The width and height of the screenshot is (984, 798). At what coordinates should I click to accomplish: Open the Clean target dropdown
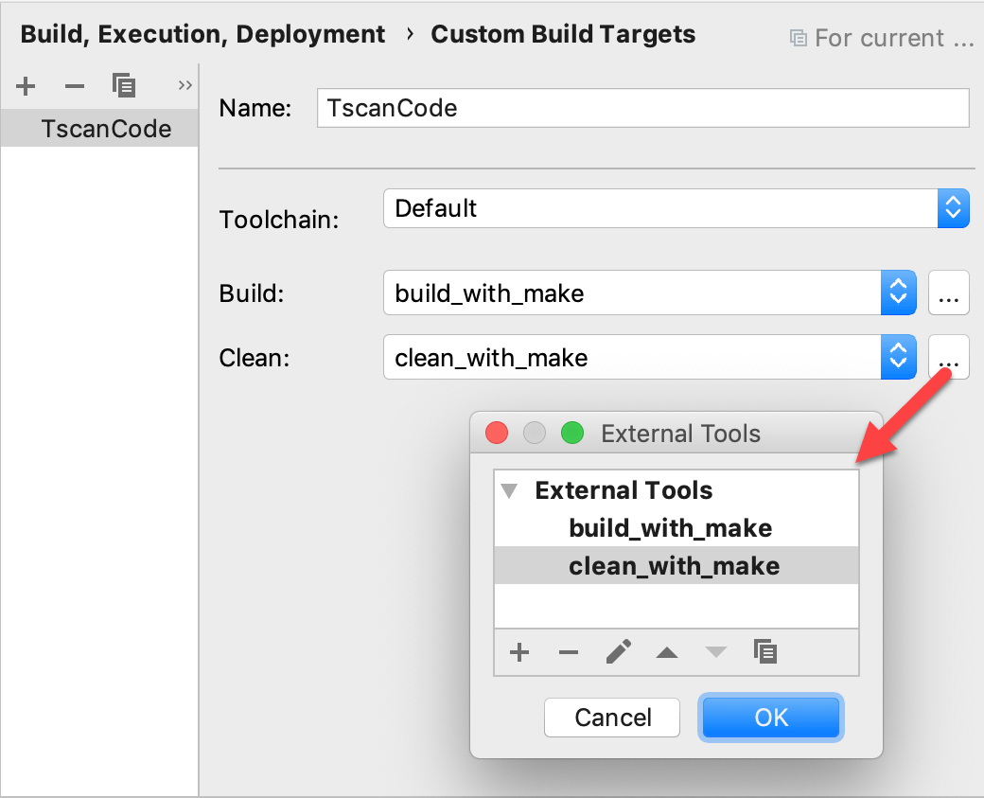click(x=899, y=357)
